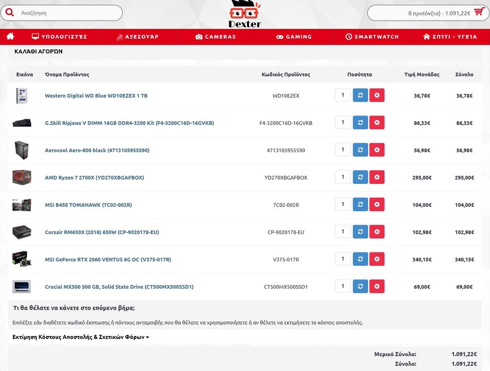This screenshot has width=490, height=371.
Task: Delete G.Skill Ripjaws V from cart
Action: [x=377, y=122]
